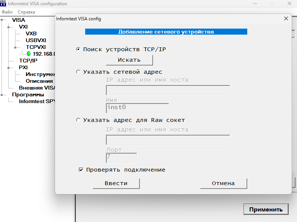The height and width of the screenshot is (222, 297).
Task: Minimize the Informtest VISA configuration window
Action: point(255,3)
